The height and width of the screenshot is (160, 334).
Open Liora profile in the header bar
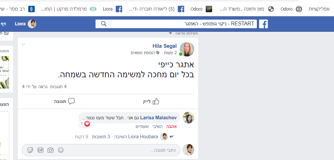click(x=26, y=24)
